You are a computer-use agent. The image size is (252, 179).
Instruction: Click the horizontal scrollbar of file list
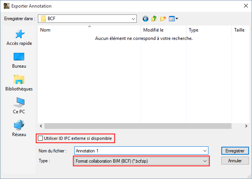coord(136,125)
